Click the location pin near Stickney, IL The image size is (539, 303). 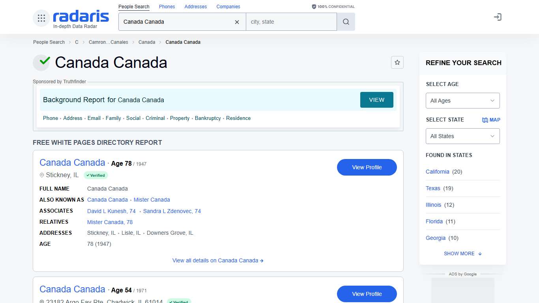tap(42, 175)
